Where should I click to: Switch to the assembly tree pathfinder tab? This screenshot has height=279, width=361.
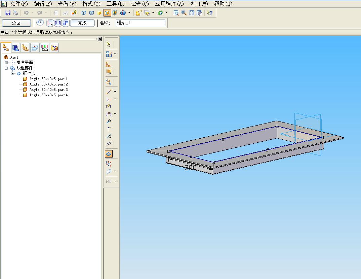[5, 48]
